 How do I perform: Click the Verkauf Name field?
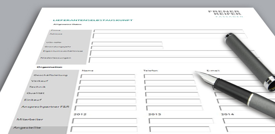(107, 82)
